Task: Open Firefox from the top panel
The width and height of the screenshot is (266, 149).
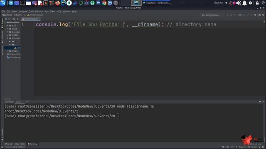Action: (x=57, y=3)
